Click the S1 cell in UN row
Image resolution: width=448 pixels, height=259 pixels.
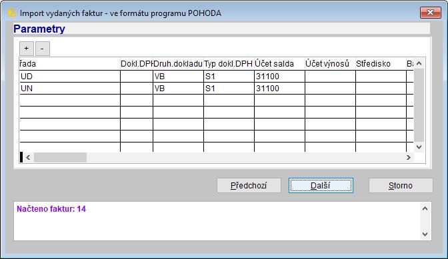coord(229,89)
